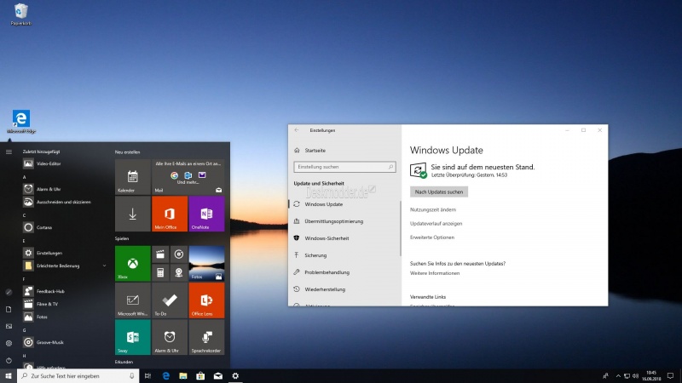Viewport: 682px width, 383px height.
Task: Click the Nach Updates suchen button
Action: (439, 192)
